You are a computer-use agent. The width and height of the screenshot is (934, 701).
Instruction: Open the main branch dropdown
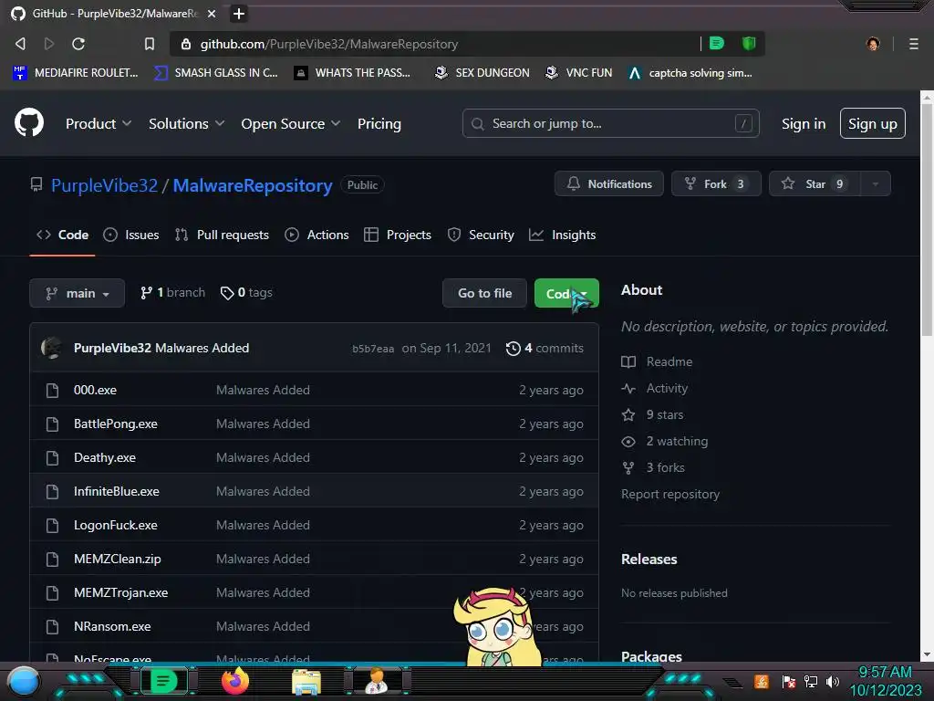[x=77, y=293]
